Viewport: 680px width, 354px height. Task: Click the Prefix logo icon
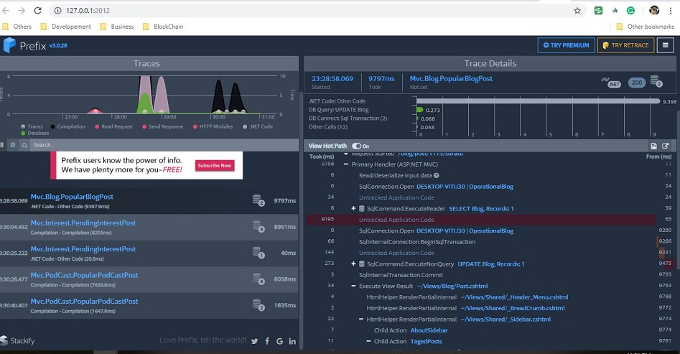click(x=9, y=45)
